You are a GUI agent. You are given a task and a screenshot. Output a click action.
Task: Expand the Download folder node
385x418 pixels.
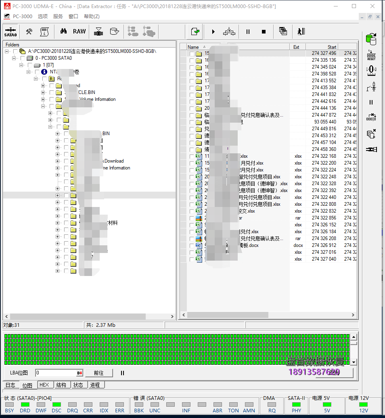click(57, 161)
